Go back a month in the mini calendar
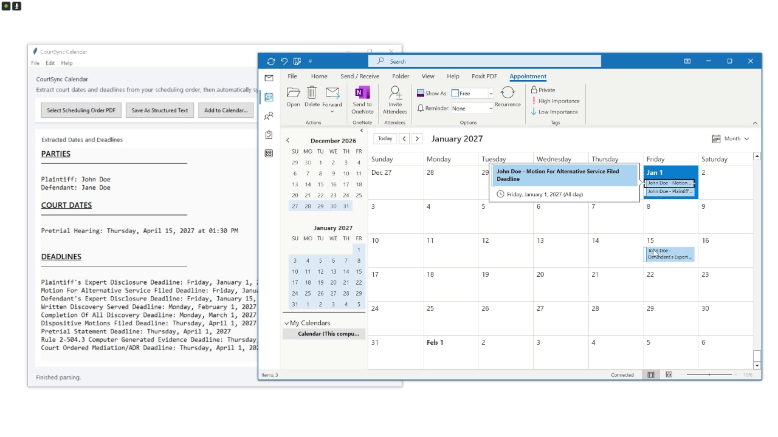This screenshot has width=778, height=437. (288, 140)
